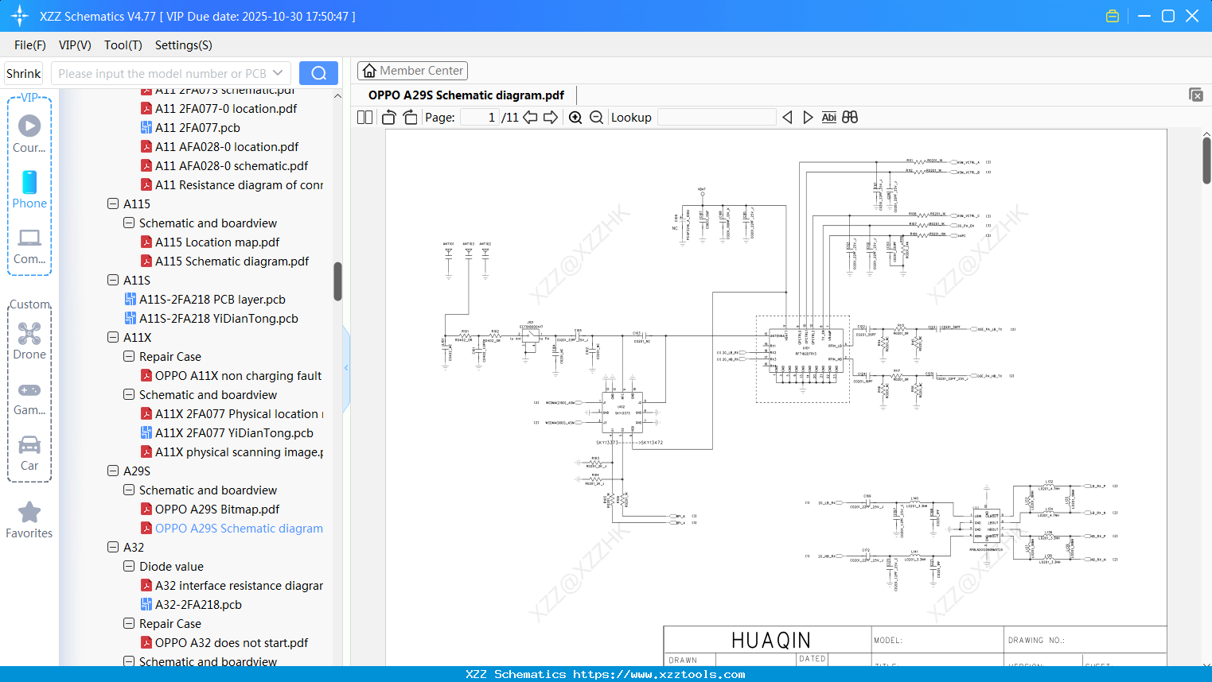The width and height of the screenshot is (1212, 682).
Task: Rotate the schematic counterclockwise
Action: 388,117
